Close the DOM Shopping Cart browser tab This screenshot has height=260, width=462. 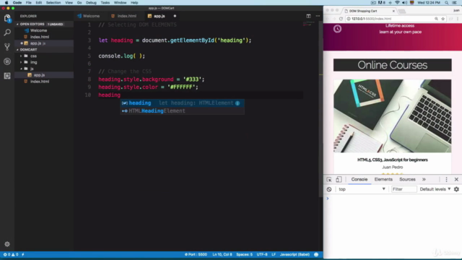(393, 11)
